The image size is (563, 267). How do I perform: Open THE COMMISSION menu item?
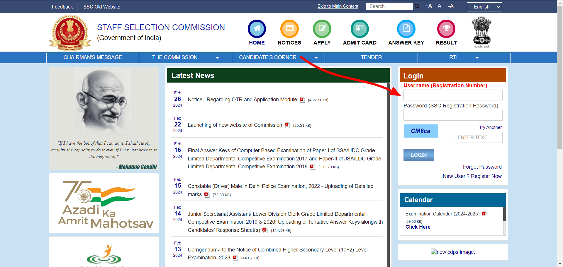(175, 57)
